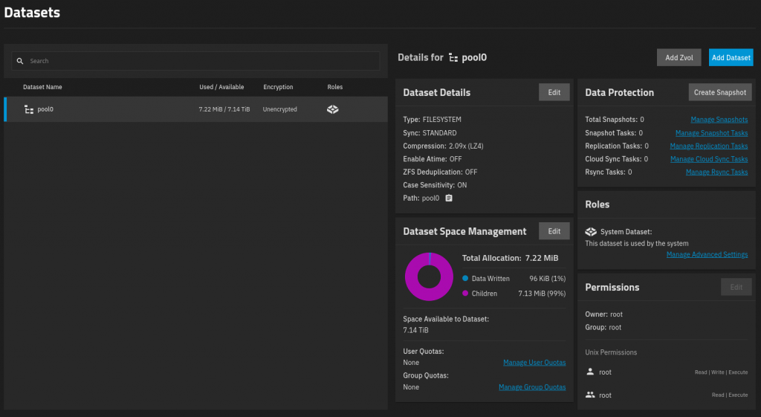
Task: Open the Manage User Quotas link
Action: [534, 363]
